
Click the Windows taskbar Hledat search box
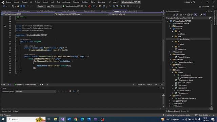(x=26, y=119)
